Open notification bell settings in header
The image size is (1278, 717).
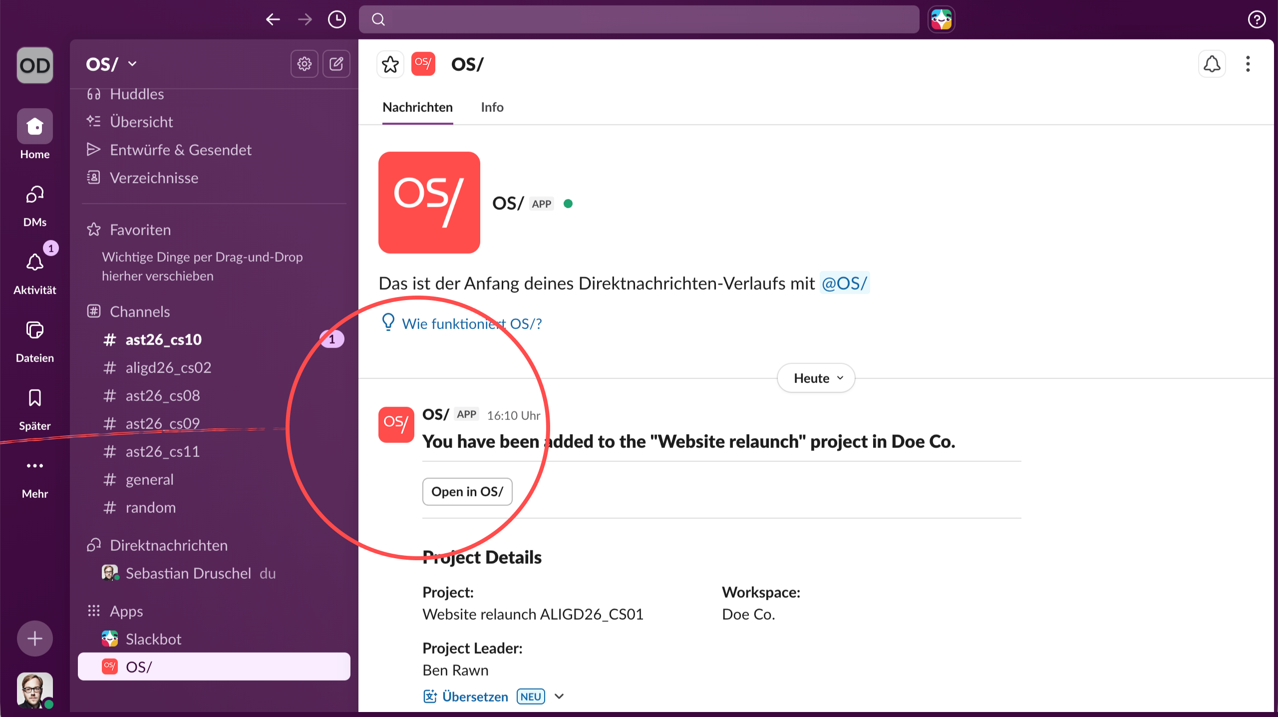tap(1212, 64)
